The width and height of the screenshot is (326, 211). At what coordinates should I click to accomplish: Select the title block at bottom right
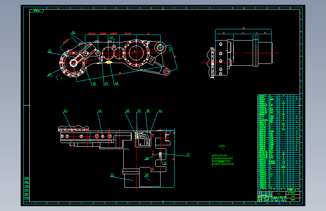pos(279,196)
